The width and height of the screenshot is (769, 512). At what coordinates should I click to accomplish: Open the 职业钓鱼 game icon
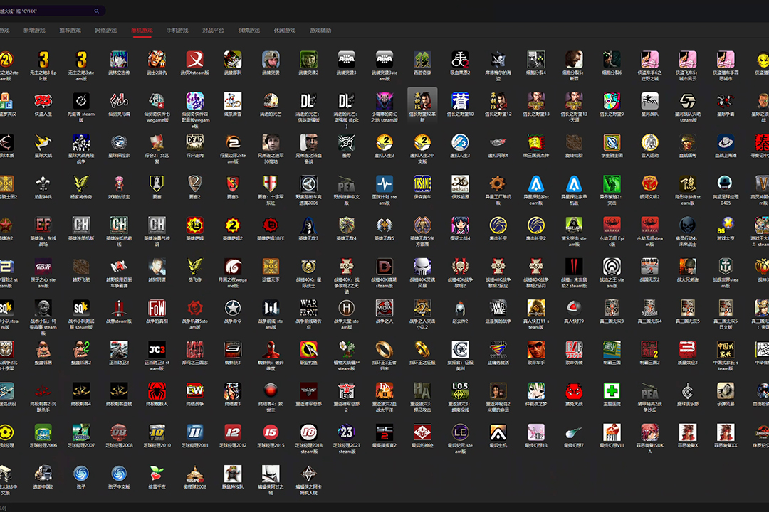308,349
